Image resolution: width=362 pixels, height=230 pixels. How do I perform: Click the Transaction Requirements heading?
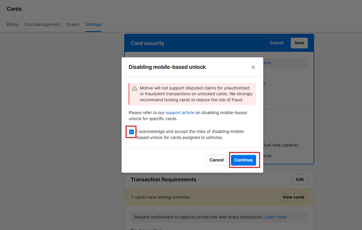pos(163,179)
